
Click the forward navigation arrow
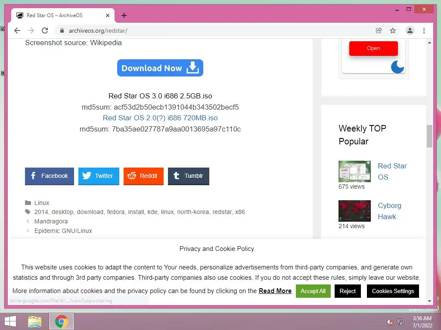click(31, 31)
